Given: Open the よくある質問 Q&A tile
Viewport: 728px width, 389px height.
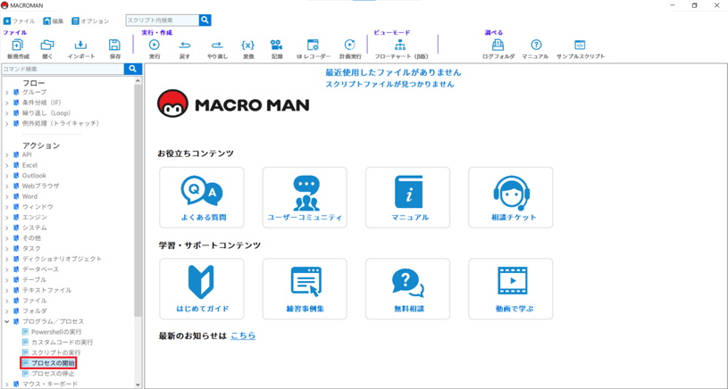Looking at the screenshot, I should 202,197.
